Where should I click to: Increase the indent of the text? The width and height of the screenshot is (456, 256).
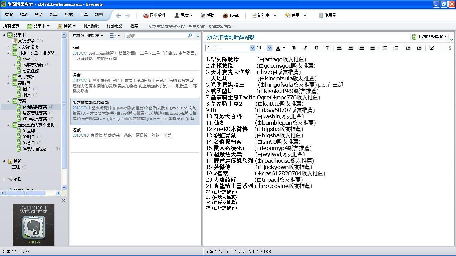419,48
